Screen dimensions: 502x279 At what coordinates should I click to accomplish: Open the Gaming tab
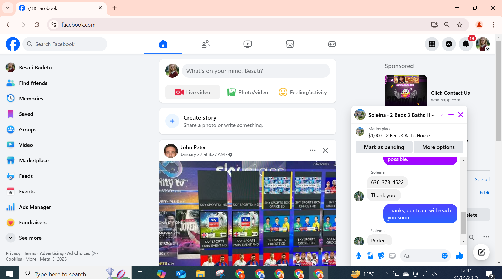pos(332,44)
